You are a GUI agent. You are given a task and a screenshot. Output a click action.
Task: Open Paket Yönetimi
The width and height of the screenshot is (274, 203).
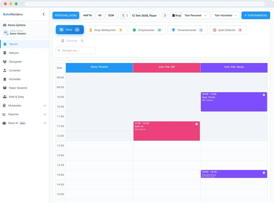pos(24,88)
